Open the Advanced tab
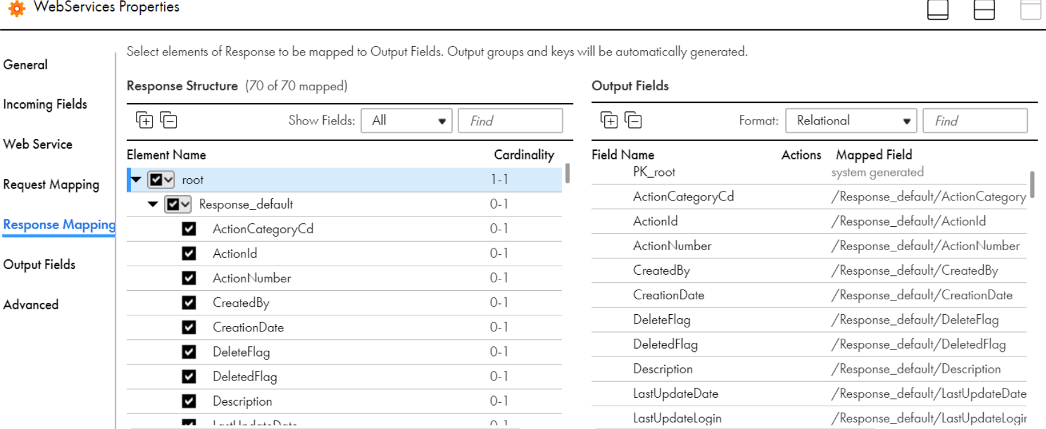The height and width of the screenshot is (429, 1046). [31, 305]
